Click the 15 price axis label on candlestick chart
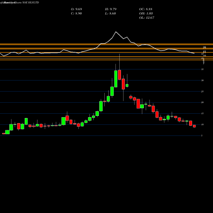 (x=202, y=113)
